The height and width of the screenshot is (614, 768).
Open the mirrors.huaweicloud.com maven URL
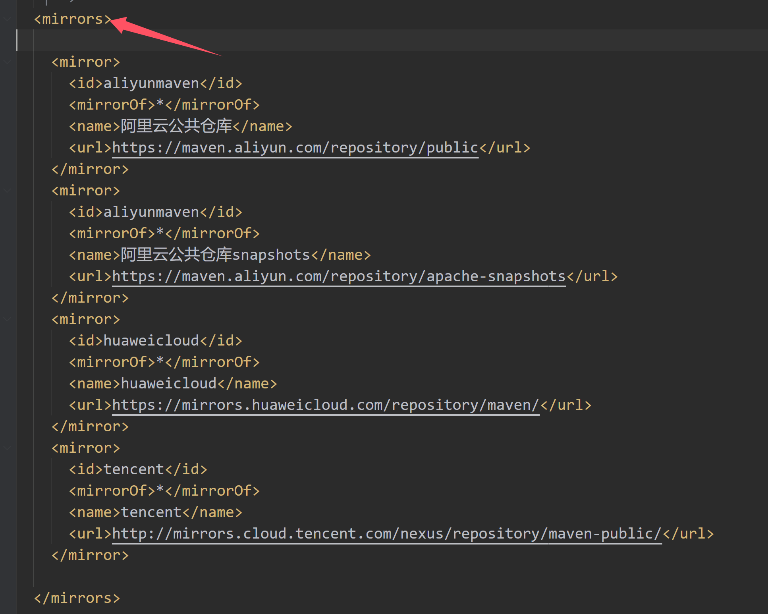[326, 405]
